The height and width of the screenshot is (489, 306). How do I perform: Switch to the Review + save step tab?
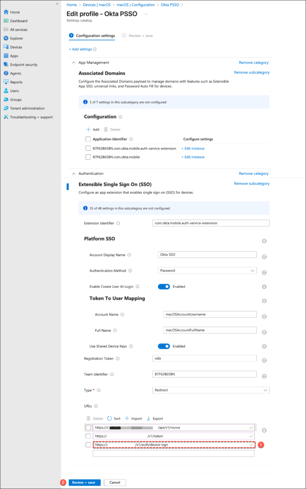138,35
